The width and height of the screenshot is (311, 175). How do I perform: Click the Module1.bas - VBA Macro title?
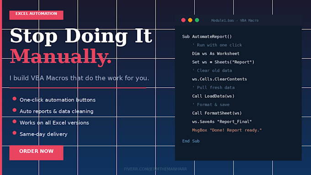tap(235, 21)
